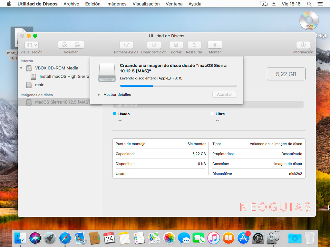Open System Preferences gear in Dock
The image size is (330, 247).
pos(258,238)
